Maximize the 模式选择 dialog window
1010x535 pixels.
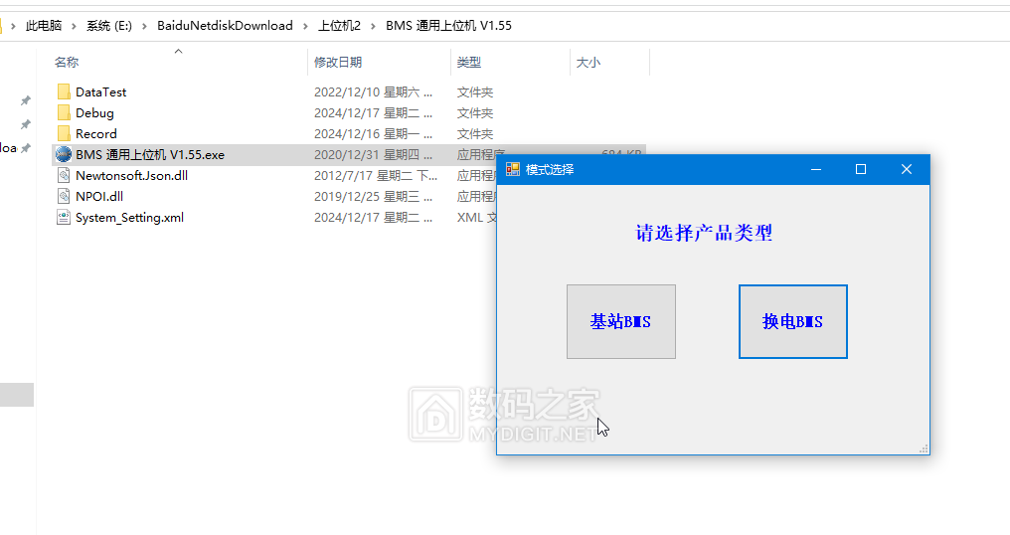[861, 169]
